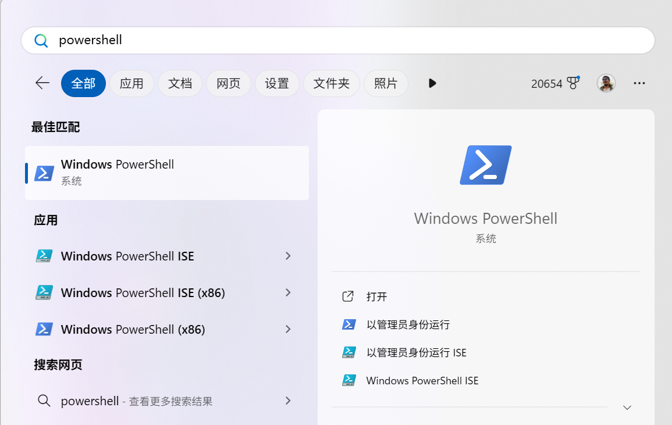Switch to the 应用 filter tab

pos(131,83)
